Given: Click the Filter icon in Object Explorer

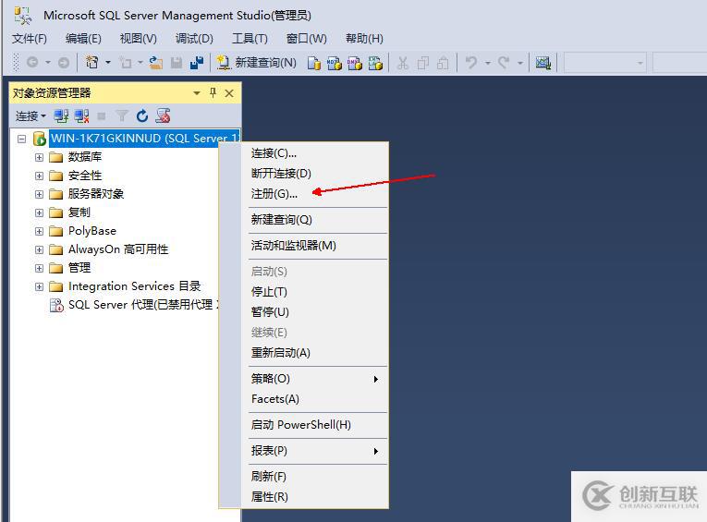Looking at the screenshot, I should [x=122, y=116].
